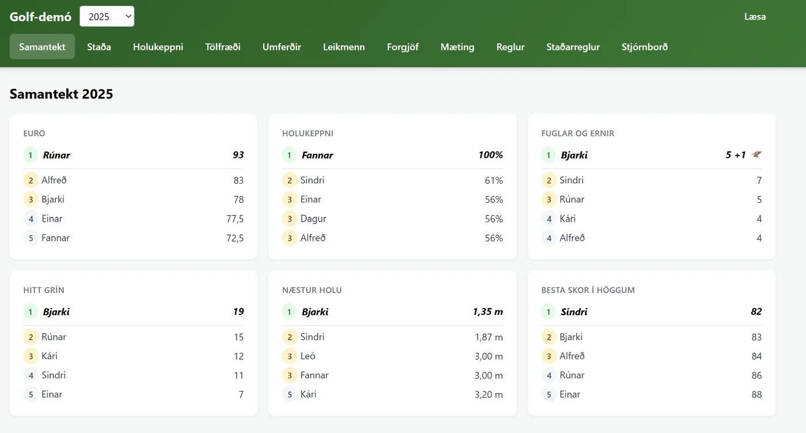The width and height of the screenshot is (806, 433).
Task: Select the Leikmenn tab
Action: [x=344, y=47]
